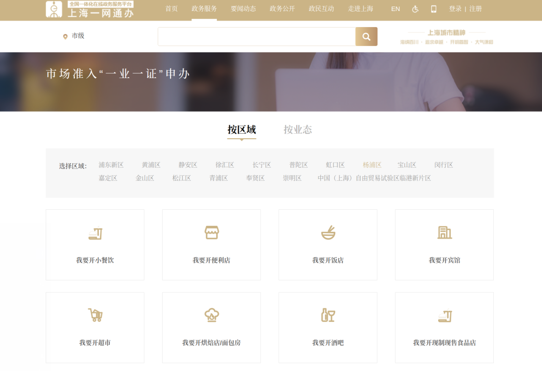Open the 政民互动 menu item
Viewport: 542px width, 371px height.
coord(321,9)
